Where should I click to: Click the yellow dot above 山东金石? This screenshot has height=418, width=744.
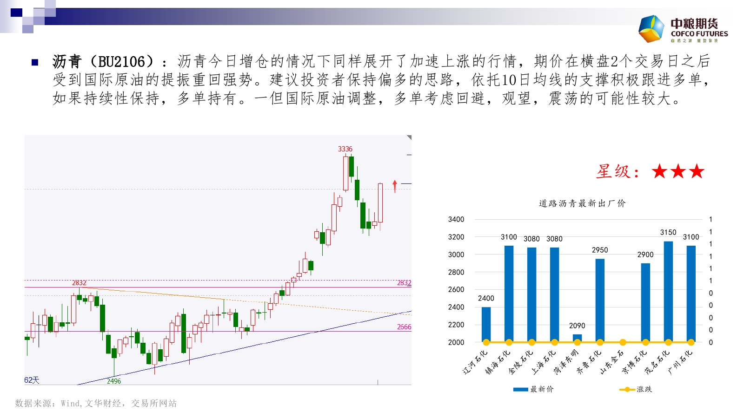(623, 342)
